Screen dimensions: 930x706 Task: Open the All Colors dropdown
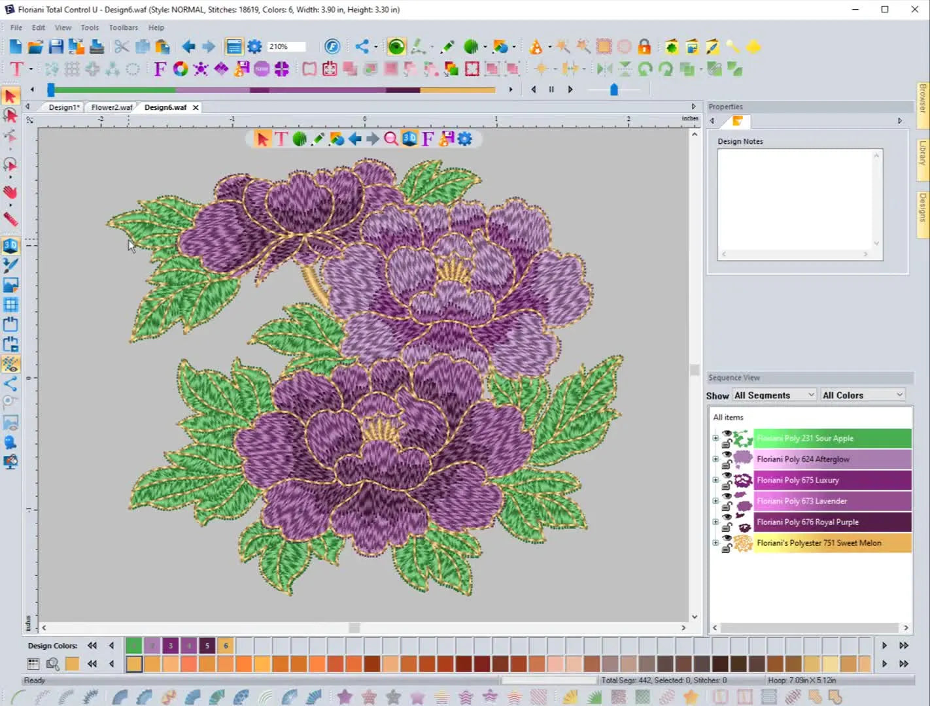(863, 395)
